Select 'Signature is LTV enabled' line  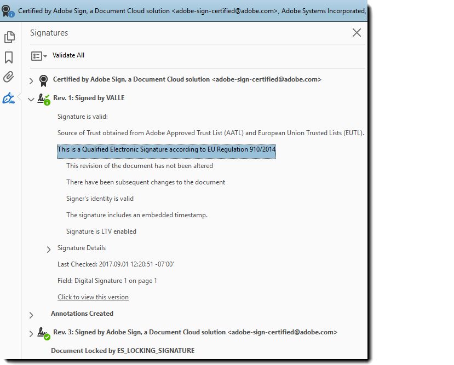[x=101, y=231]
